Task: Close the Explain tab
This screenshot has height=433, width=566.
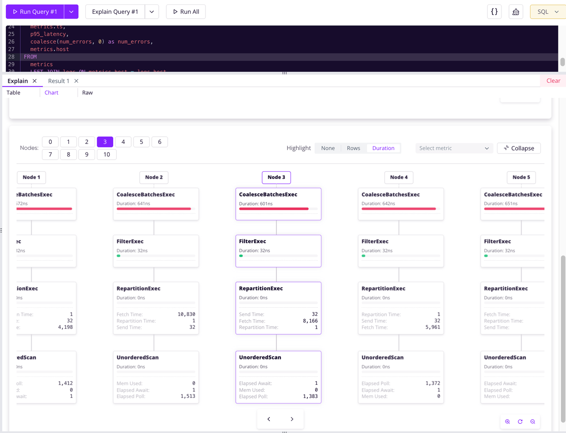Action: [x=34, y=81]
